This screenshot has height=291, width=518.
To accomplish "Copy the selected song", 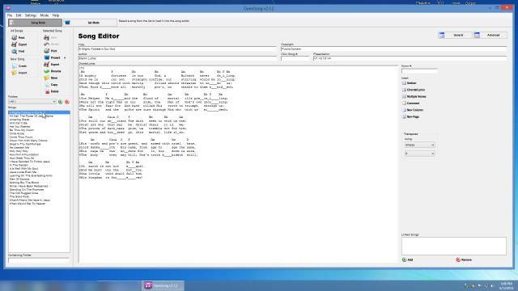I will (x=51, y=84).
